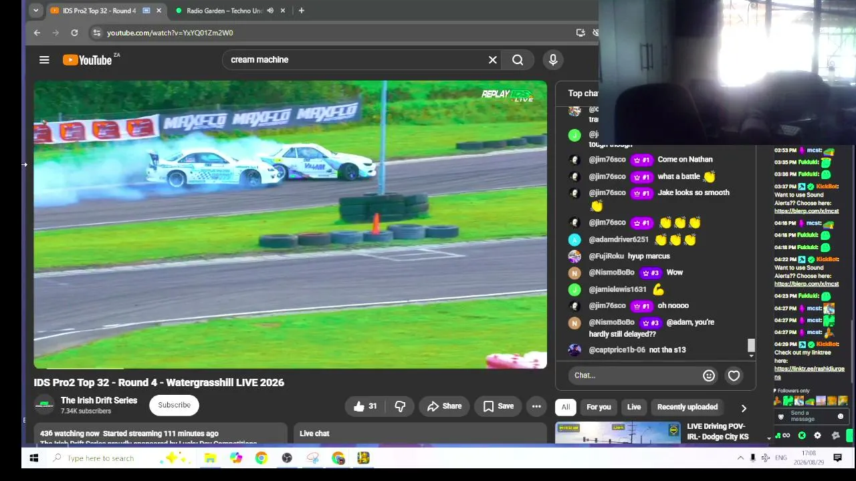Image resolution: width=856 pixels, height=481 pixels.
Task: Select the For you filter chip
Action: pos(599,407)
